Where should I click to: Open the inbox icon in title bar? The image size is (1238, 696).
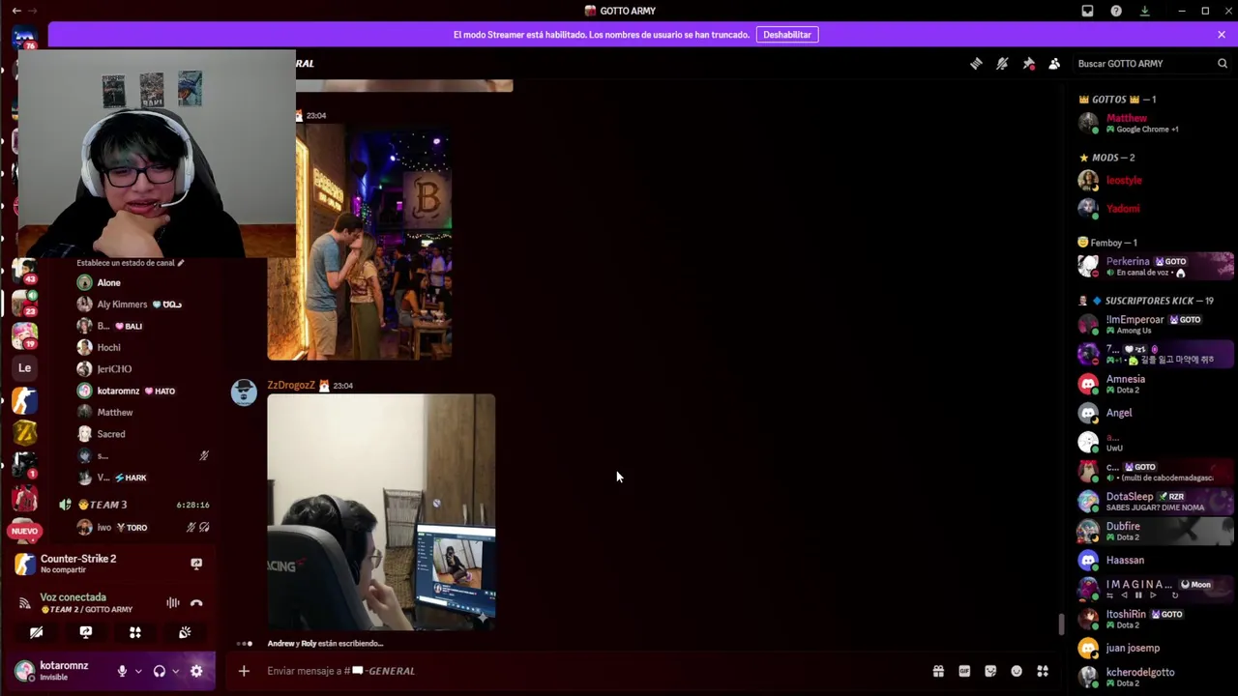coord(1087,11)
